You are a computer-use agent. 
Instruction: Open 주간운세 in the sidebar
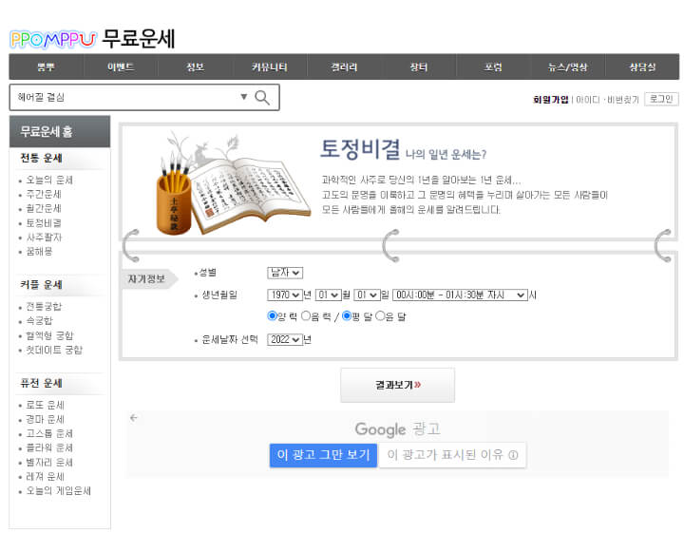click(44, 194)
